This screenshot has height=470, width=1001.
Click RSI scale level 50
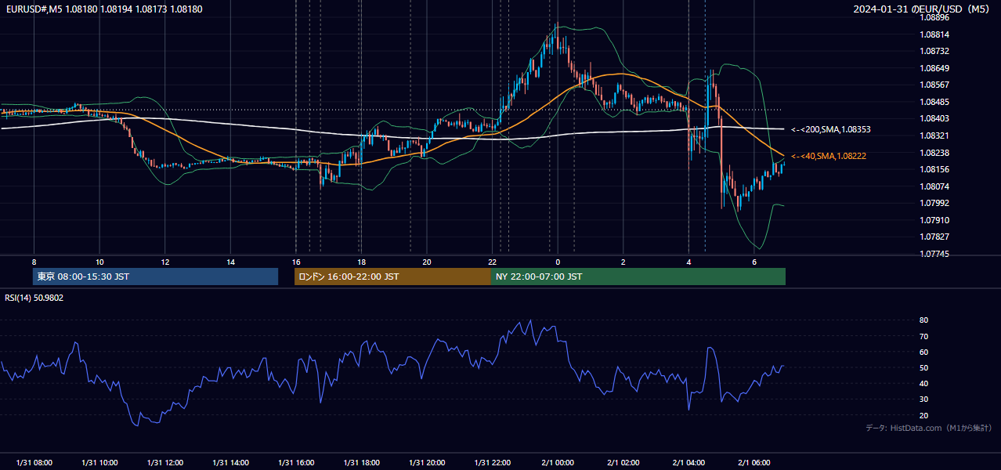(x=924, y=367)
